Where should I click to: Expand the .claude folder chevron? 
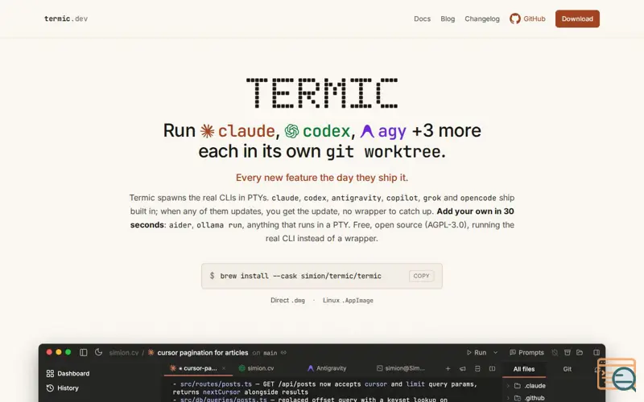(508, 386)
